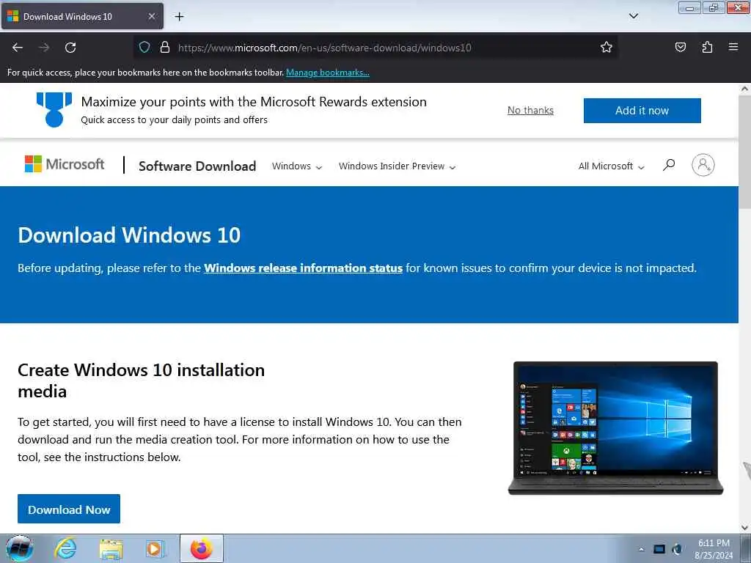Open the Save to Pocket icon
Image resolution: width=751 pixels, height=563 pixels.
[x=680, y=47]
